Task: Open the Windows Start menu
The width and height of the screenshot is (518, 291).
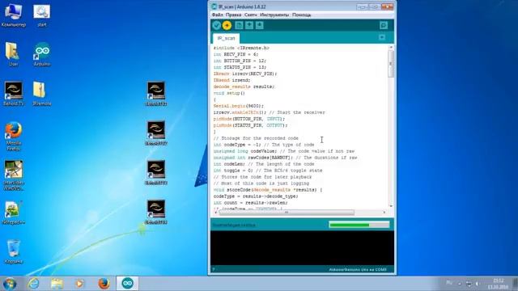Action: (x=9, y=284)
